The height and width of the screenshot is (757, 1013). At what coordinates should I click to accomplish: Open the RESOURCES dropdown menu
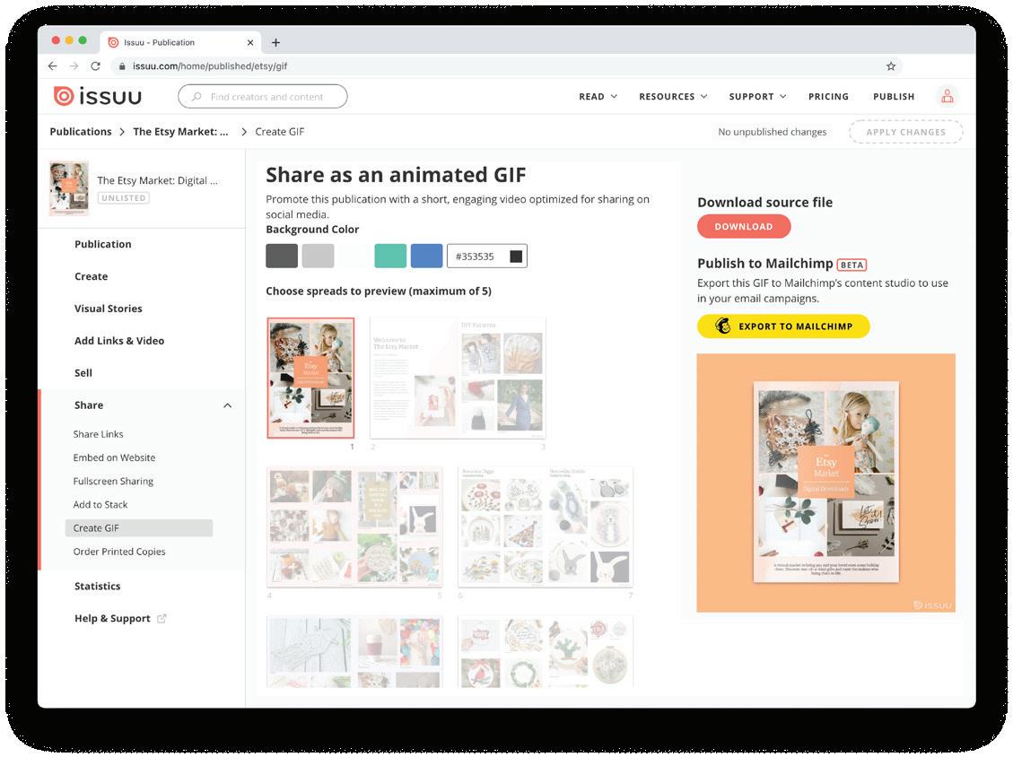click(673, 96)
